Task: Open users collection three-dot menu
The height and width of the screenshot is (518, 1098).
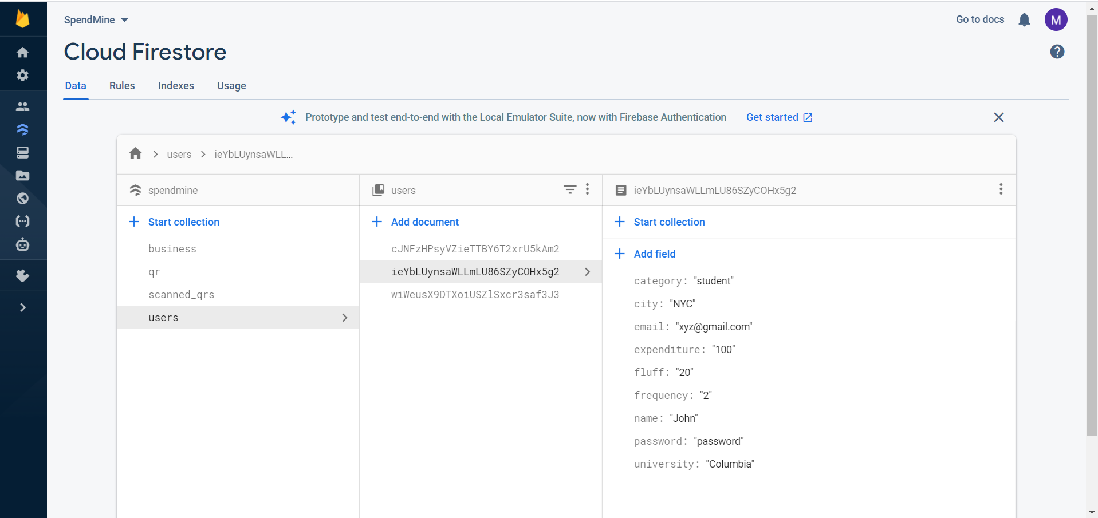Action: [587, 189]
